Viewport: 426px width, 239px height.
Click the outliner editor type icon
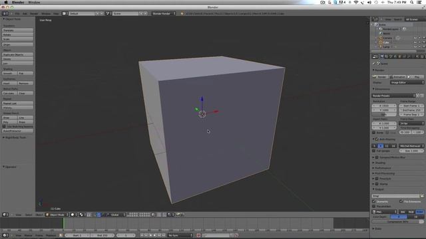[375, 19]
